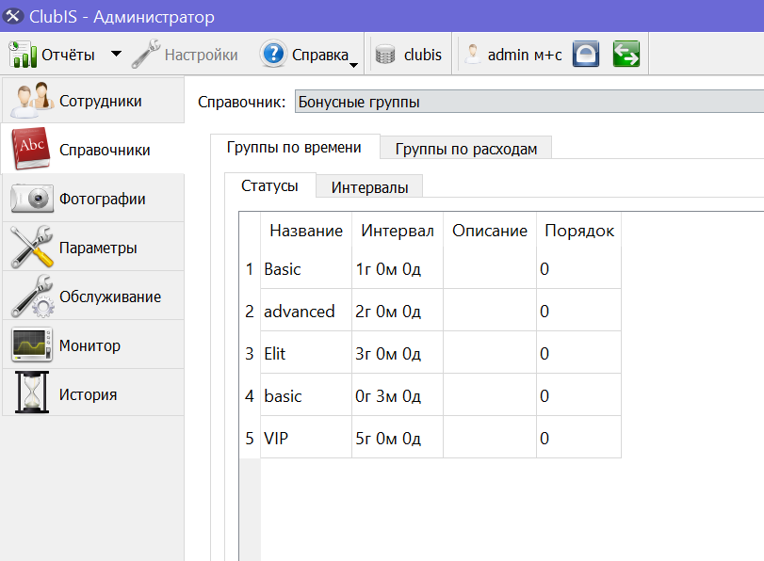Viewport: 764px width, 561px height.
Task: Open the Справочник combo box
Action: pyautogui.click(x=529, y=102)
